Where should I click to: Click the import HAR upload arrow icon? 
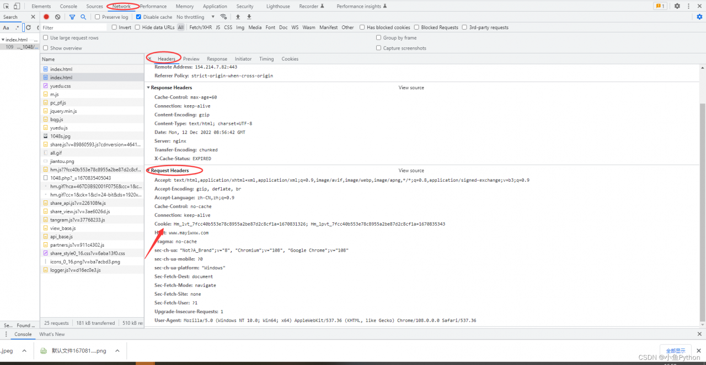pyautogui.click(x=238, y=17)
